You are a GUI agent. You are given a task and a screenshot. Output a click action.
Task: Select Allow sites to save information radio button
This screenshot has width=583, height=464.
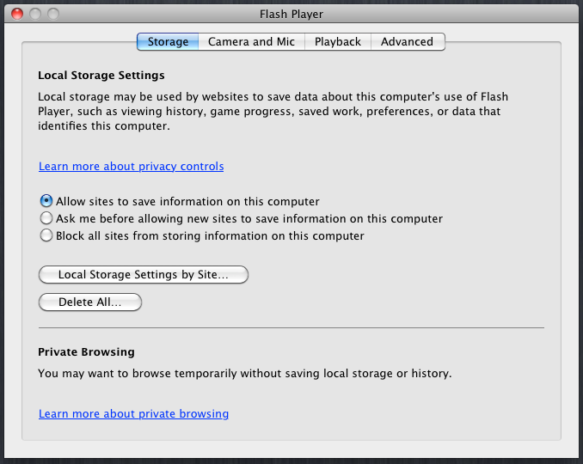(46, 201)
